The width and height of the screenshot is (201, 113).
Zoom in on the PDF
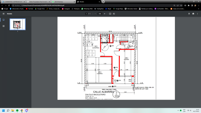(105, 14)
